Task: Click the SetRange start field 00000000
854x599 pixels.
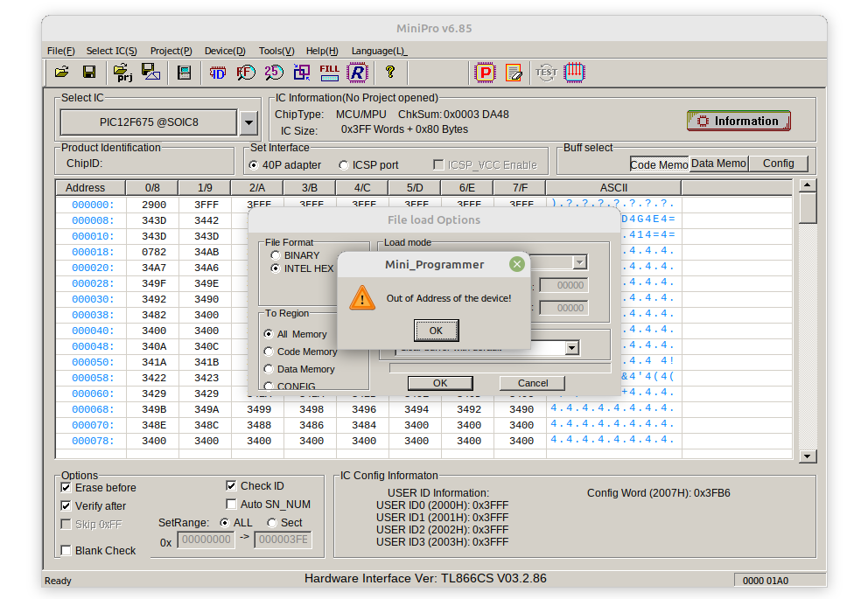Action: click(x=206, y=540)
